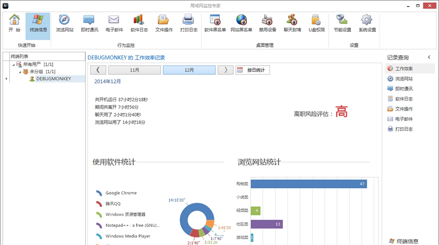Click the 期间共离开 7小时56分 line

[117, 107]
